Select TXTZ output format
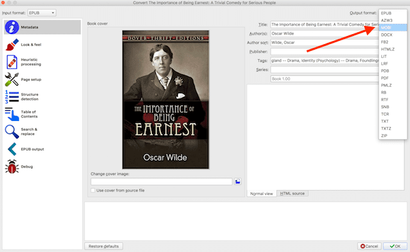The image size is (410, 252). [x=392, y=129]
